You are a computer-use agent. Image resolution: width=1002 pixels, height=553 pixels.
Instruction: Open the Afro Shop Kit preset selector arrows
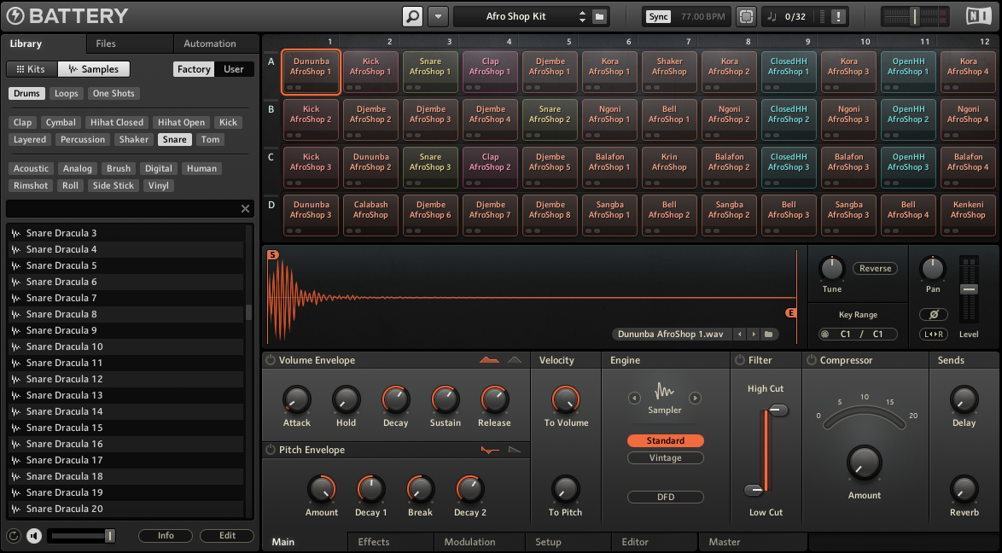tap(581, 16)
